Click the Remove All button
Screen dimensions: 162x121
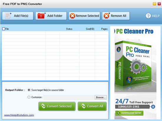(x=116, y=16)
